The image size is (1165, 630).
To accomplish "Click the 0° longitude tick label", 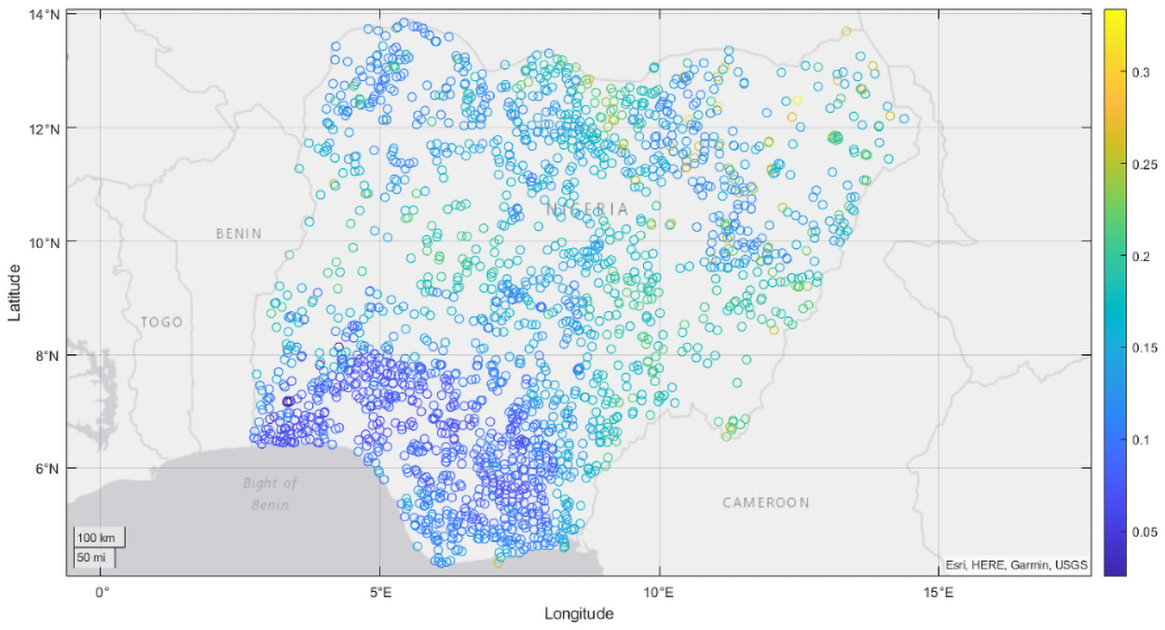I will point(101,592).
